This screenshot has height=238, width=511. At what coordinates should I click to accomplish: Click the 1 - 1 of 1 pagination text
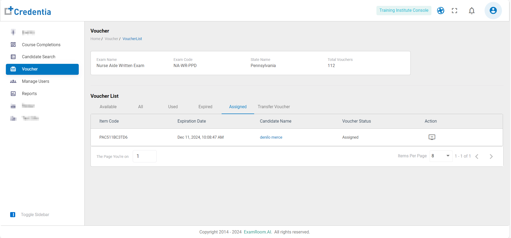[463, 156]
